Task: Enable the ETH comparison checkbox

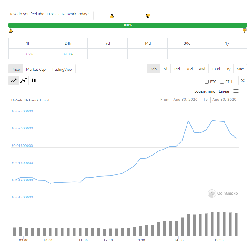Action: coord(222,82)
